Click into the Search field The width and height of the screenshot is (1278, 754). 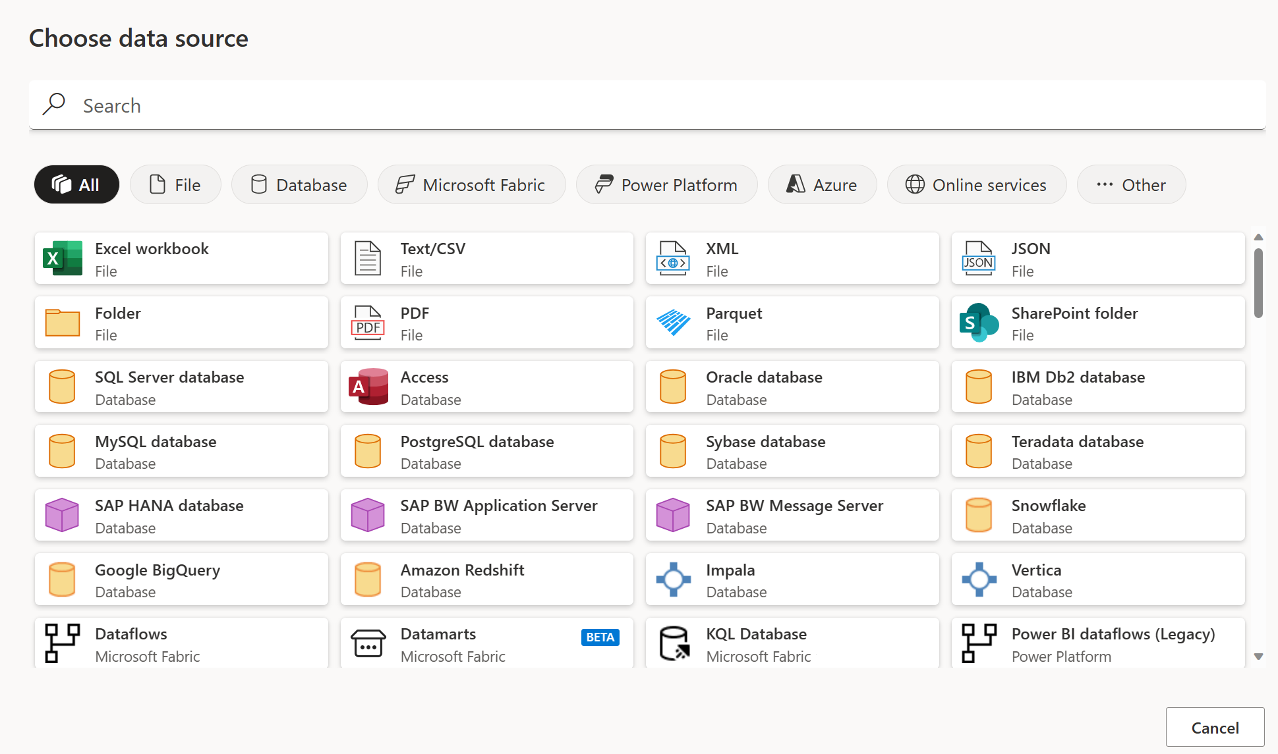(x=646, y=105)
